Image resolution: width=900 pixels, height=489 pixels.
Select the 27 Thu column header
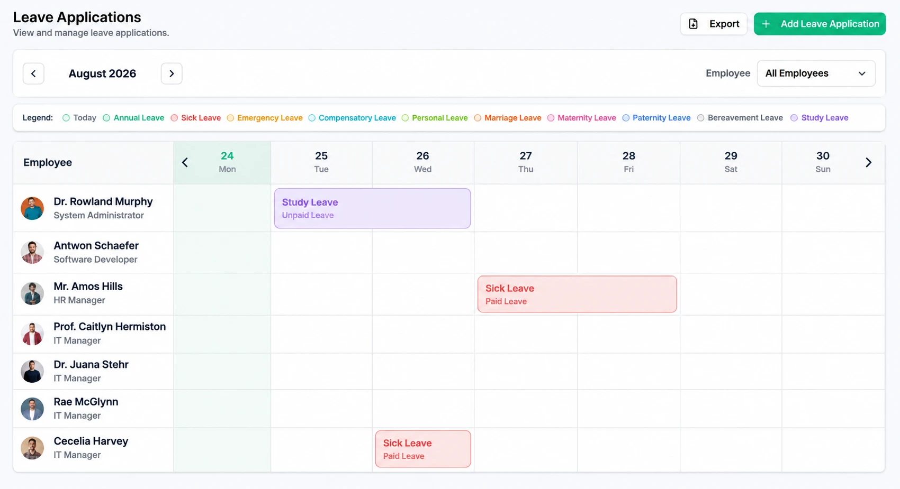point(526,162)
